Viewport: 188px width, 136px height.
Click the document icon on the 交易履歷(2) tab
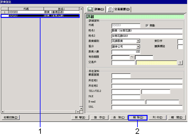coord(110,10)
